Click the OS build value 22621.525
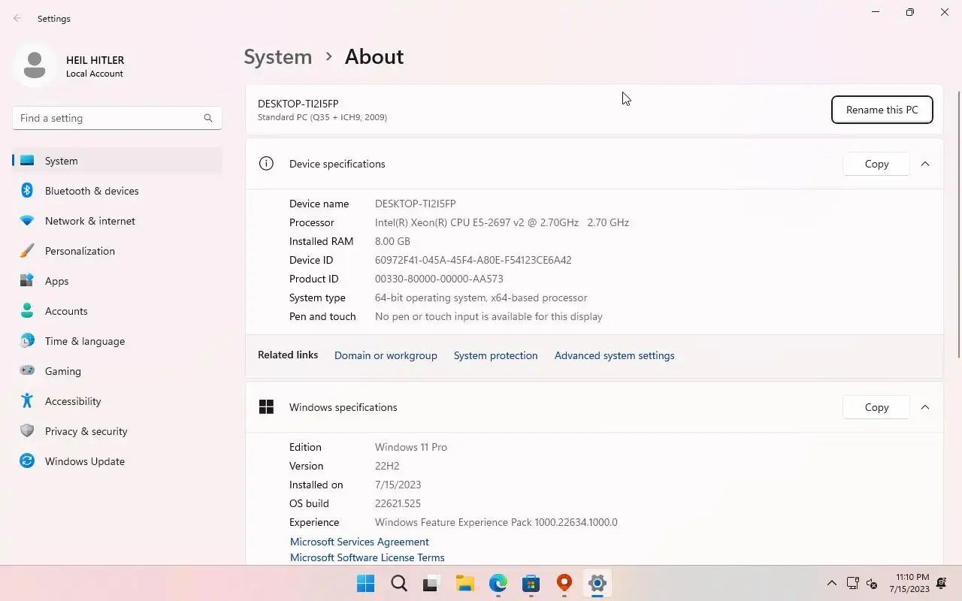Screen dimensions: 962x601 (x=398, y=503)
